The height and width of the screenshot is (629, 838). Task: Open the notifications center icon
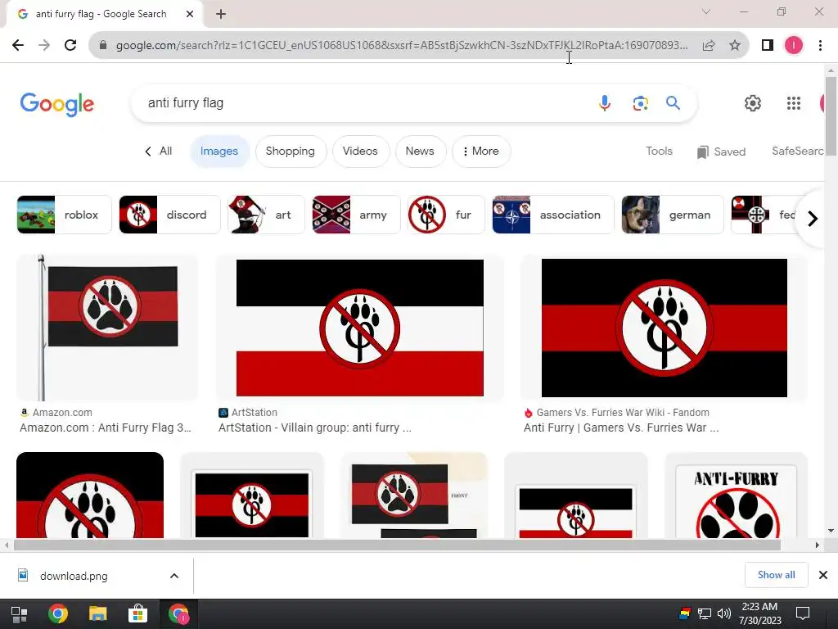803,613
